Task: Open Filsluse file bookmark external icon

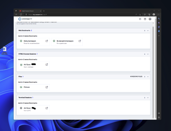Action: tap(47, 87)
